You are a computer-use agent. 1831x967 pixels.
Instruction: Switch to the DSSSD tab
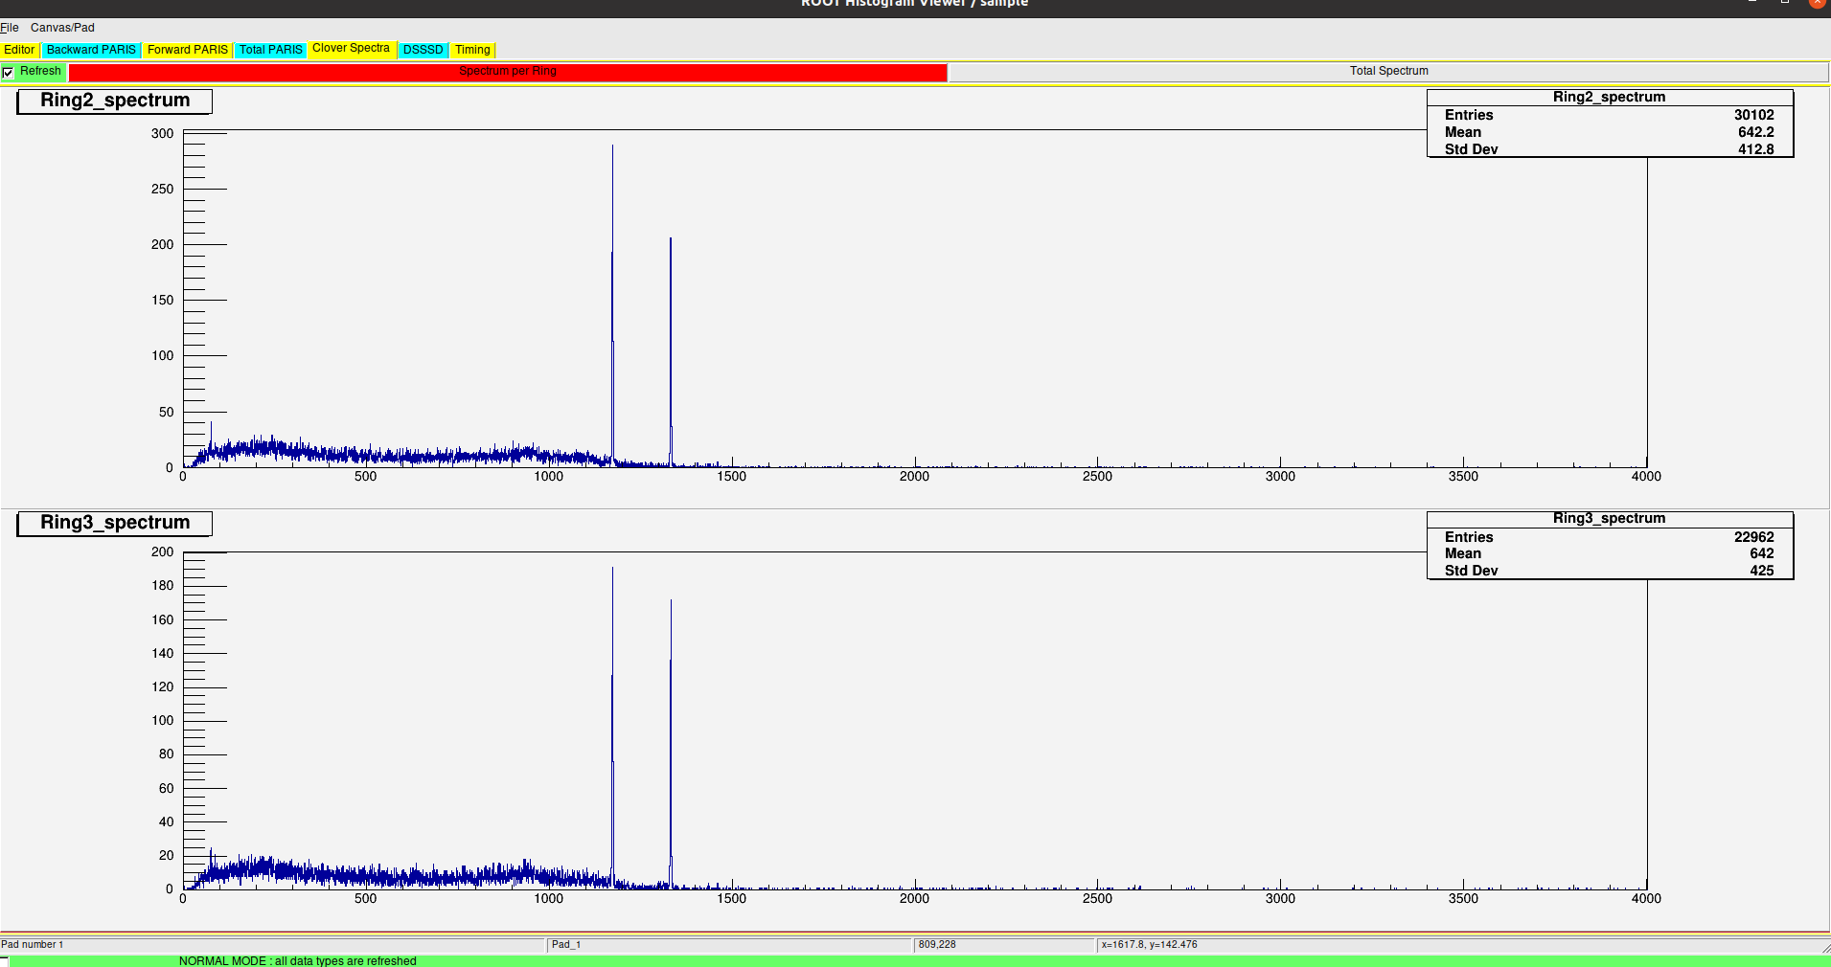423,50
